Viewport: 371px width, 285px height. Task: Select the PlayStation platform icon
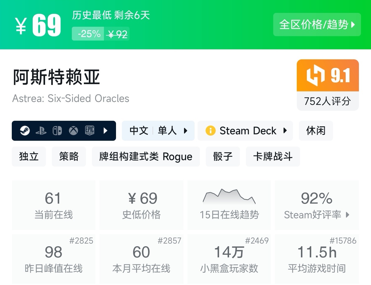click(x=42, y=130)
